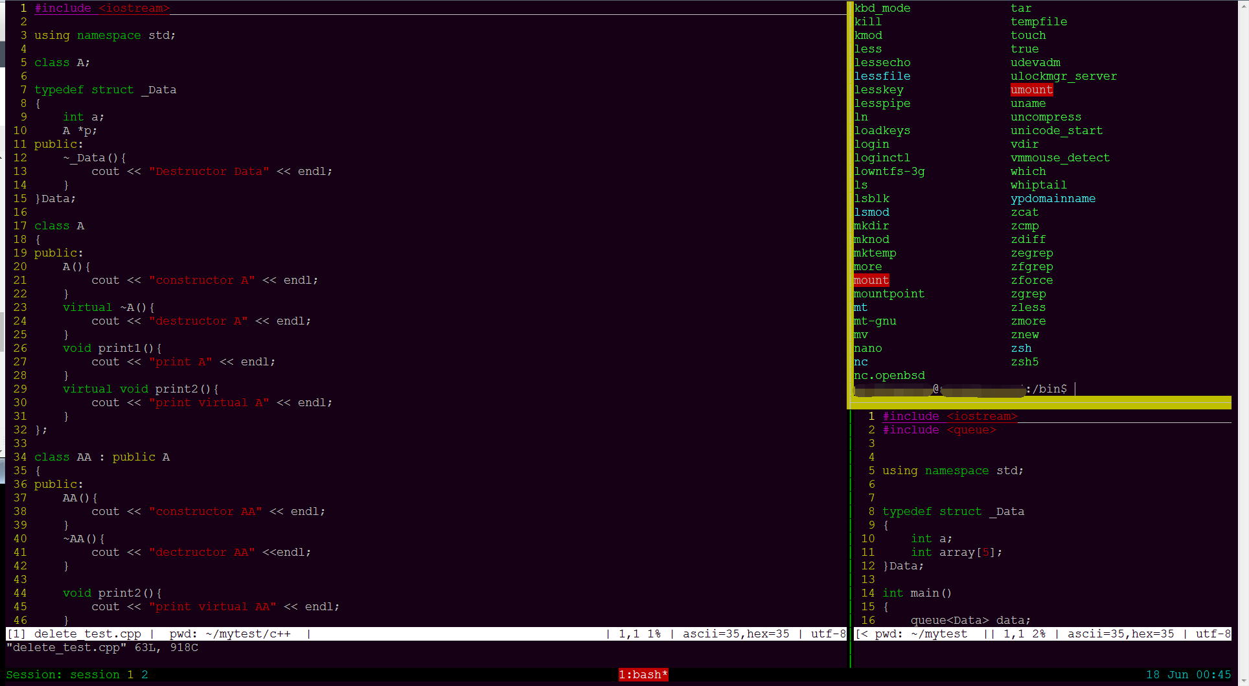Image resolution: width=1249 pixels, height=686 pixels.
Task: Click the 'lowntfs-3g' file entry
Action: pos(889,171)
